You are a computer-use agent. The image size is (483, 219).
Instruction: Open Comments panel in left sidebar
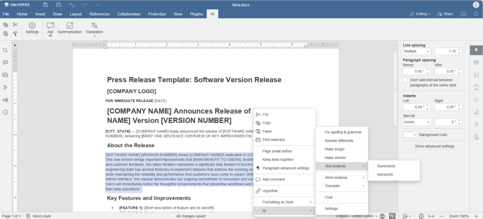(6, 62)
